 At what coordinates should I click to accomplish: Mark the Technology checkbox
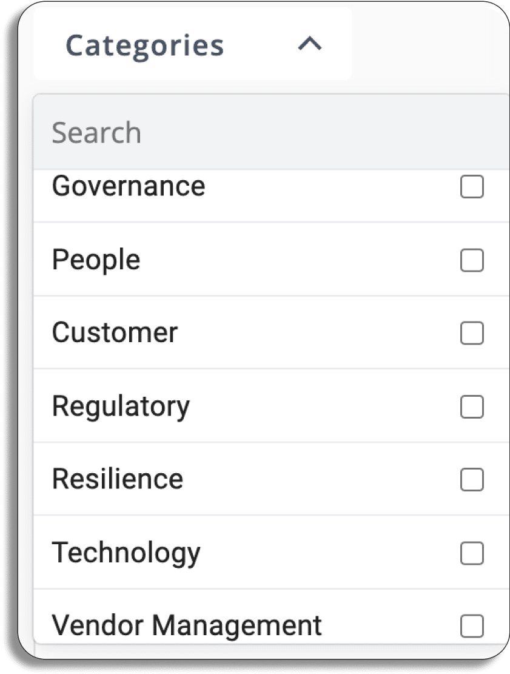click(472, 553)
